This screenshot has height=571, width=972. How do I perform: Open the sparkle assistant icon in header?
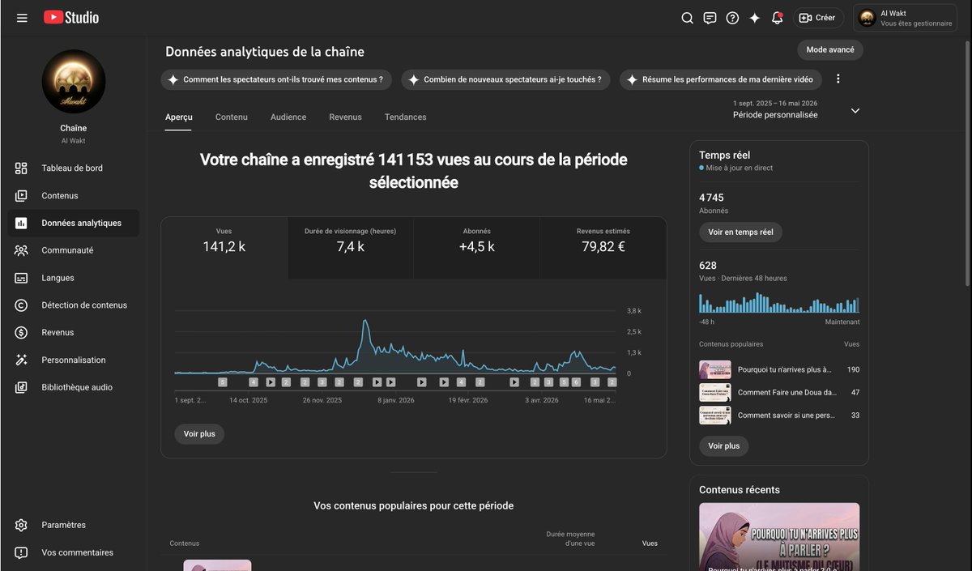[755, 18]
